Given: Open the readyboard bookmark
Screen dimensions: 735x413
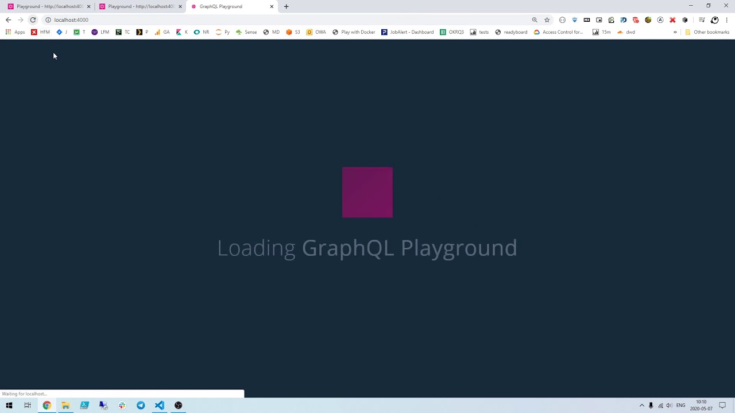Looking at the screenshot, I should [511, 32].
